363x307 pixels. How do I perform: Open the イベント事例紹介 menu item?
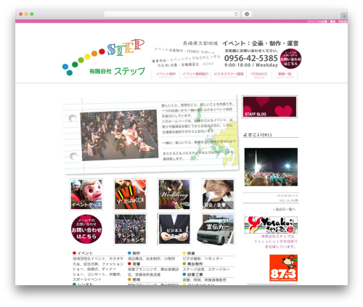(x=195, y=75)
